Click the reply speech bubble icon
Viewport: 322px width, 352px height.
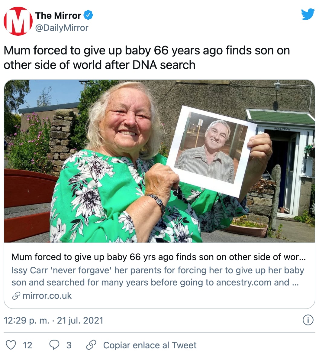(x=54, y=345)
